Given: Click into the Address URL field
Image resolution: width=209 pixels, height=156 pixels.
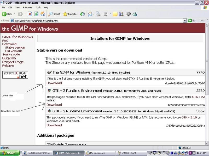Looking at the screenshot, I should (98, 21).
